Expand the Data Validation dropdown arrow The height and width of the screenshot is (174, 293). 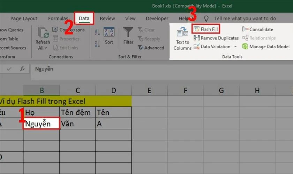tap(235, 47)
